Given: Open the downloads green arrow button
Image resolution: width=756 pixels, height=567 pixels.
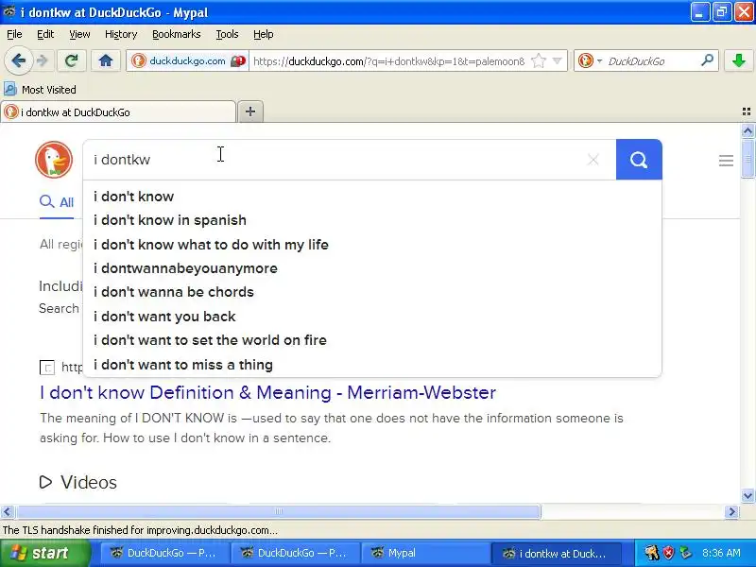Looking at the screenshot, I should (739, 60).
